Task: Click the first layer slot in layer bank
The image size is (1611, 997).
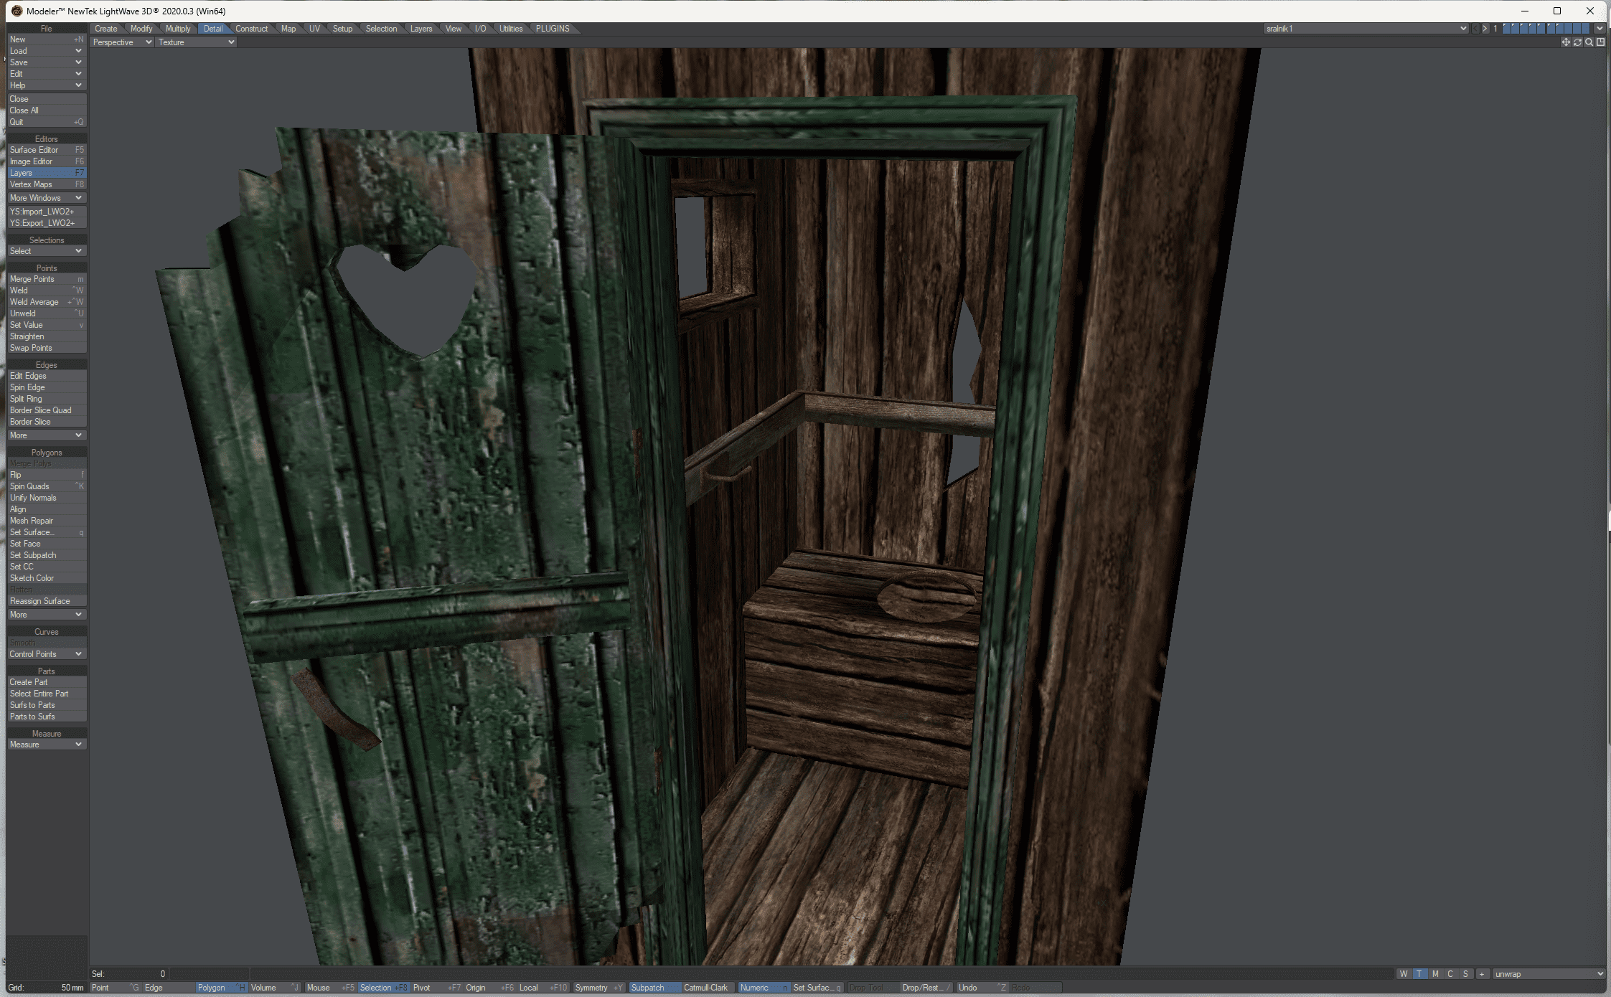Action: (x=1508, y=29)
